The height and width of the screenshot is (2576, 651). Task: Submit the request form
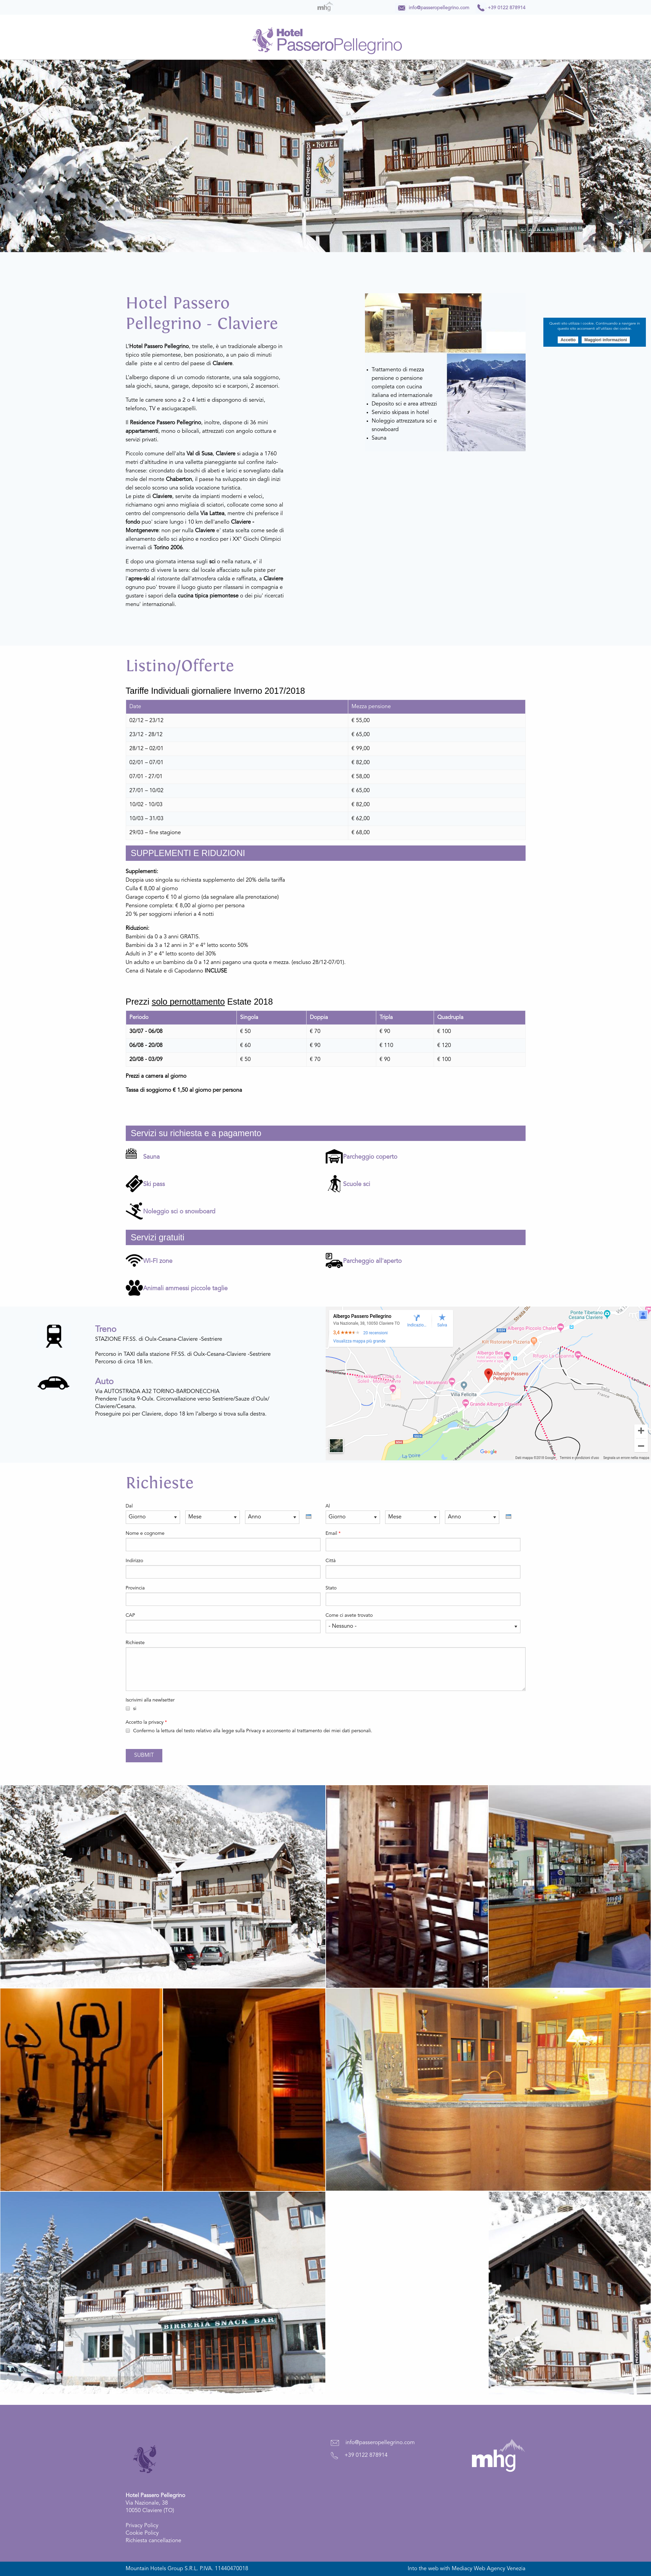coord(144,1755)
